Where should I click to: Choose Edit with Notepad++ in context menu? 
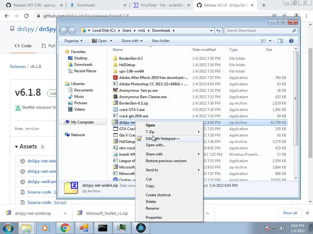[x=169, y=139]
